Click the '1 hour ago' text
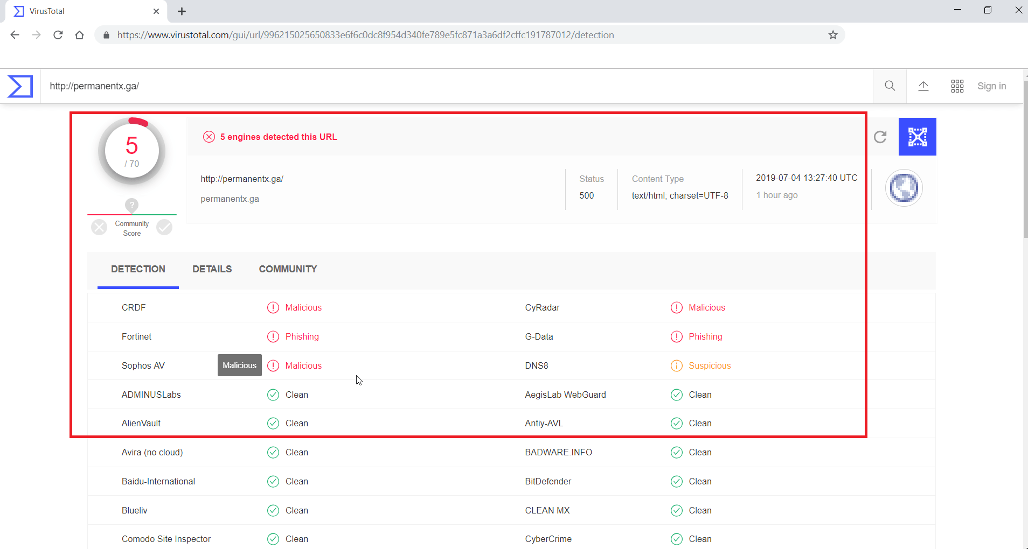1028x549 pixels. (777, 195)
